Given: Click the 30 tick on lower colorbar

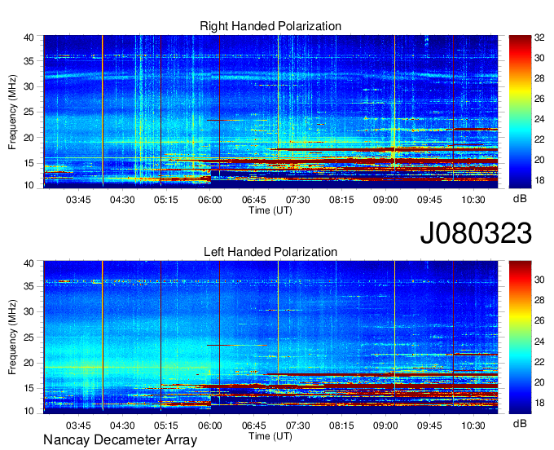Looking at the screenshot, I should coord(539,280).
